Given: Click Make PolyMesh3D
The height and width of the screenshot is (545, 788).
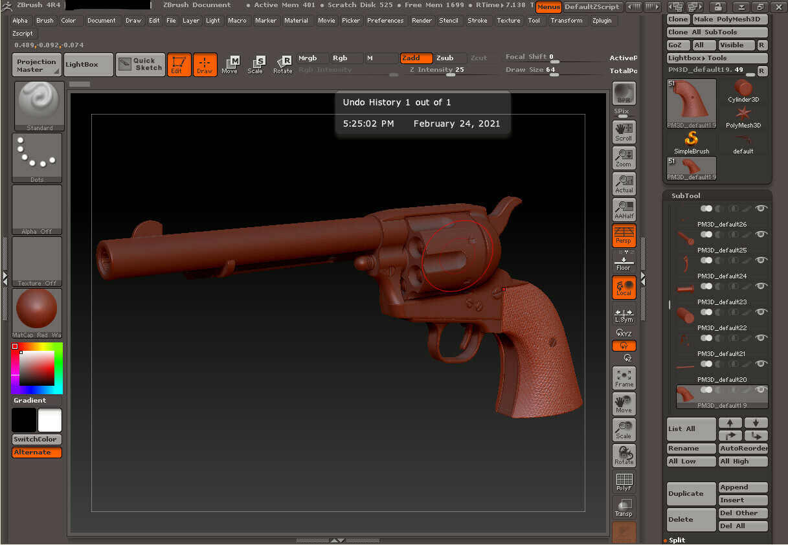Looking at the screenshot, I should tap(730, 19).
